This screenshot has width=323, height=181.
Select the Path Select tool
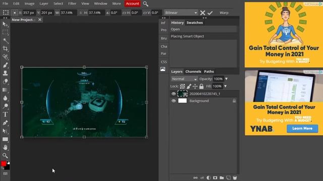[x=5, y=131]
